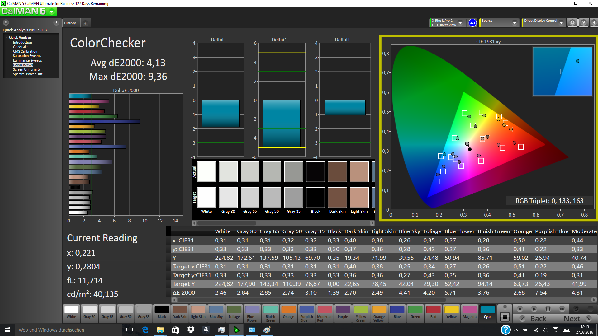Click the add history tab plus icon
The width and height of the screenshot is (598, 336).
point(85,23)
